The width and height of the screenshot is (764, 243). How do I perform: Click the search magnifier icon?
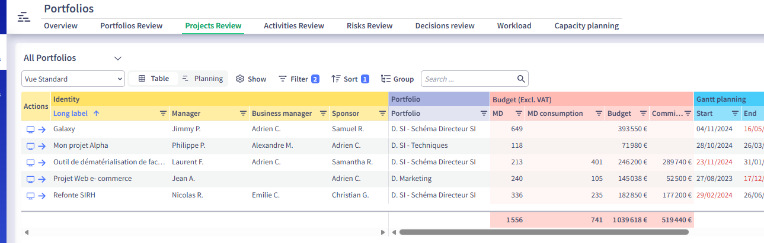point(521,79)
